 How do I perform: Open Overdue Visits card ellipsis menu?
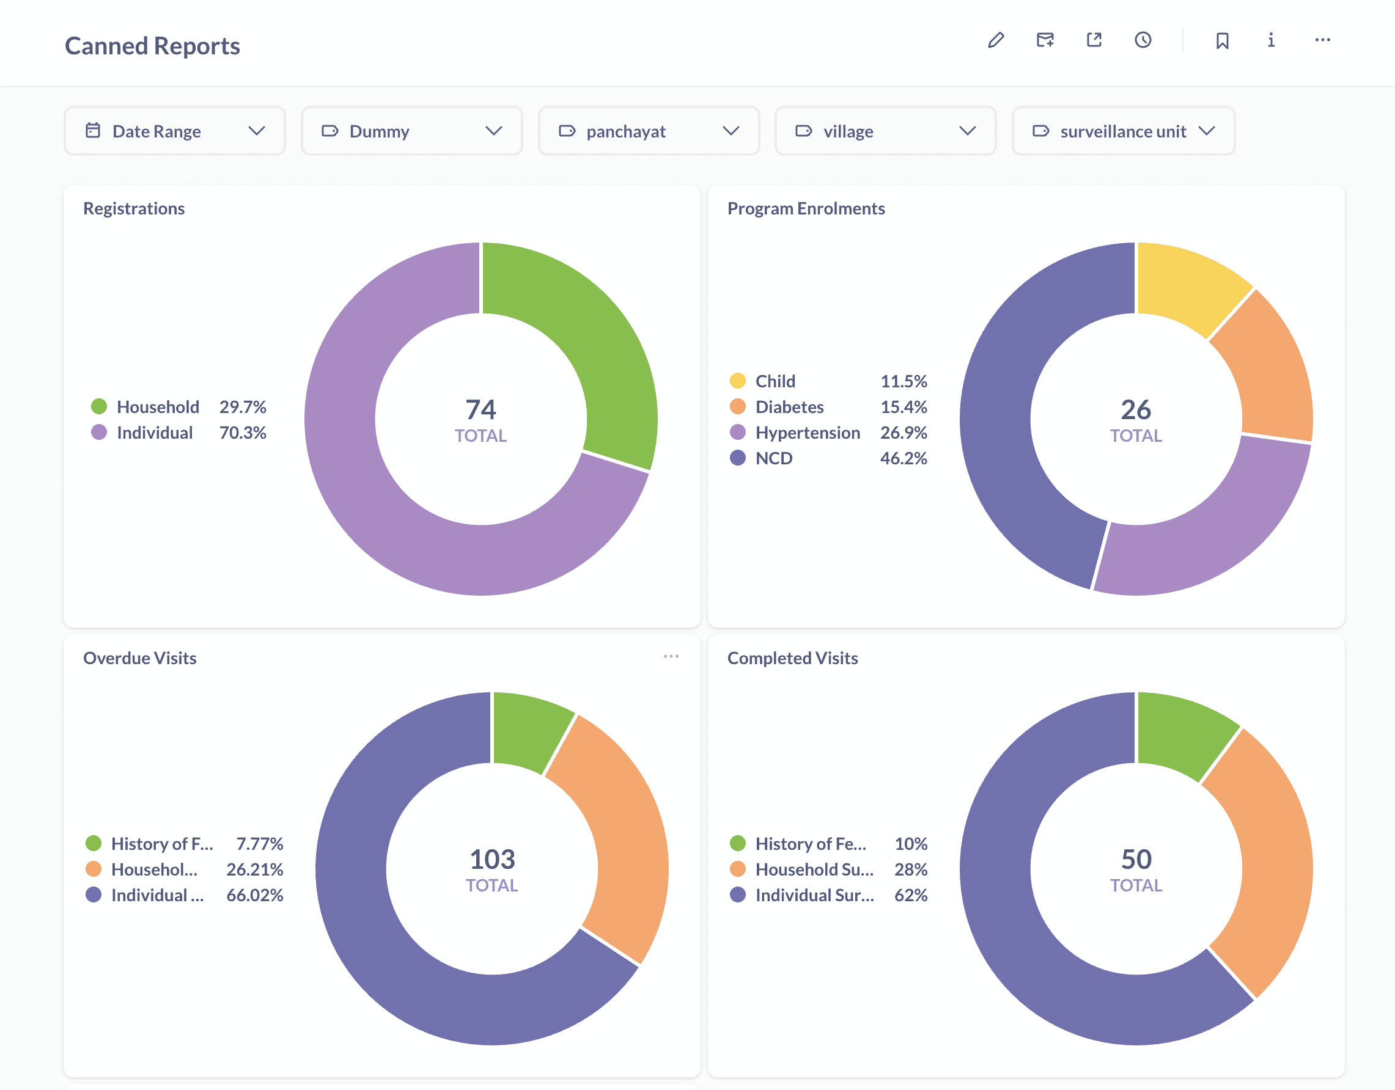click(x=671, y=656)
